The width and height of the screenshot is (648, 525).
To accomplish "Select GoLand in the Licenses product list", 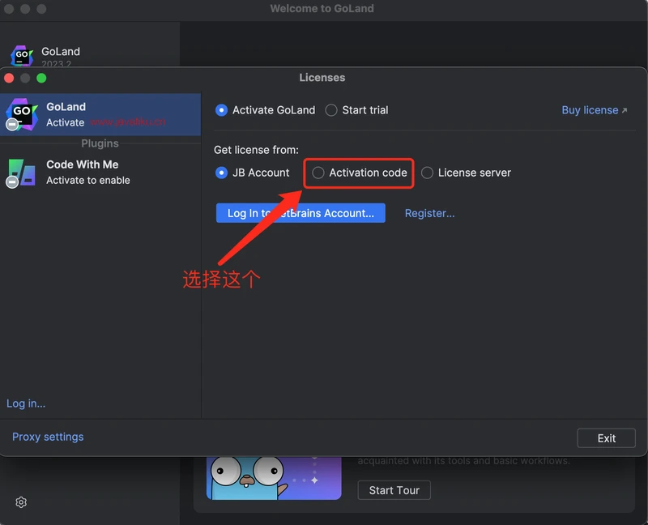I will [x=100, y=114].
